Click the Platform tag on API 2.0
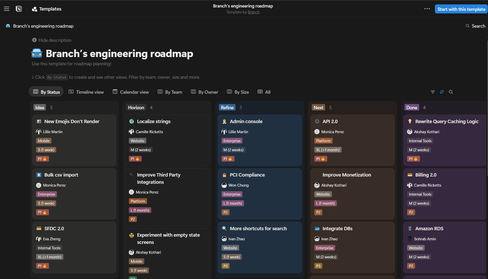The width and height of the screenshot is (488, 279). pyautogui.click(x=323, y=141)
